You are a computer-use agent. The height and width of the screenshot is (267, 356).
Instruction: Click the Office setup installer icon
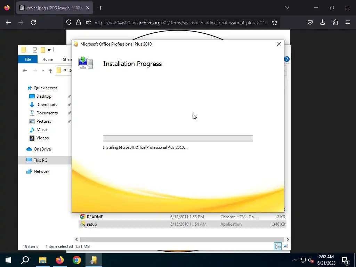tap(86, 63)
